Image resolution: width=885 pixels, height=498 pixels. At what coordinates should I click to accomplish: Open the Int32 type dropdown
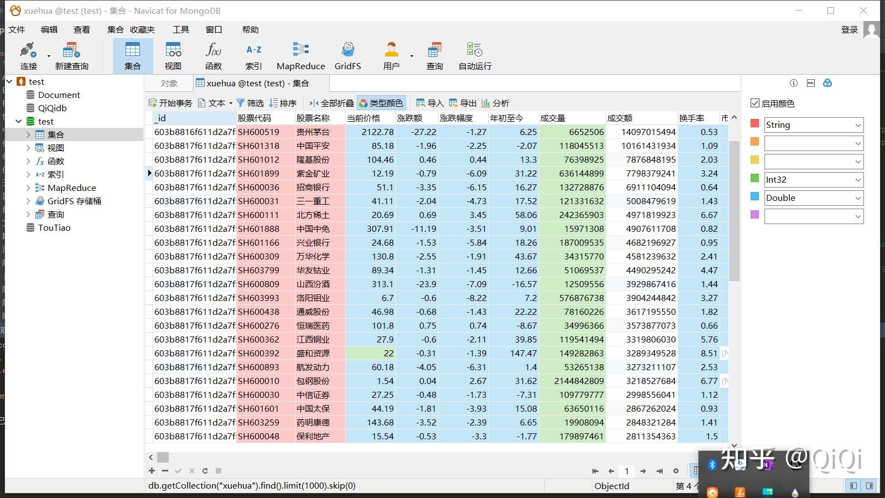coord(814,180)
